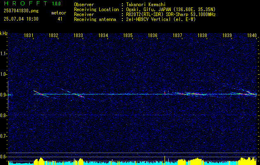Screen dimensions: 260x165
Task: Click the 1840 time marker
Action: tap(252, 35)
